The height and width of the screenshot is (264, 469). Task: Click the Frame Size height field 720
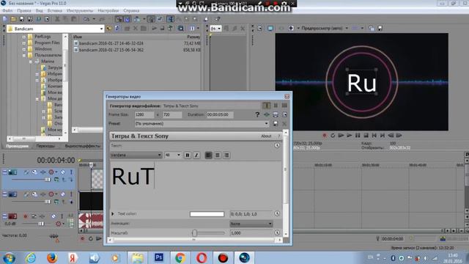tap(172, 114)
